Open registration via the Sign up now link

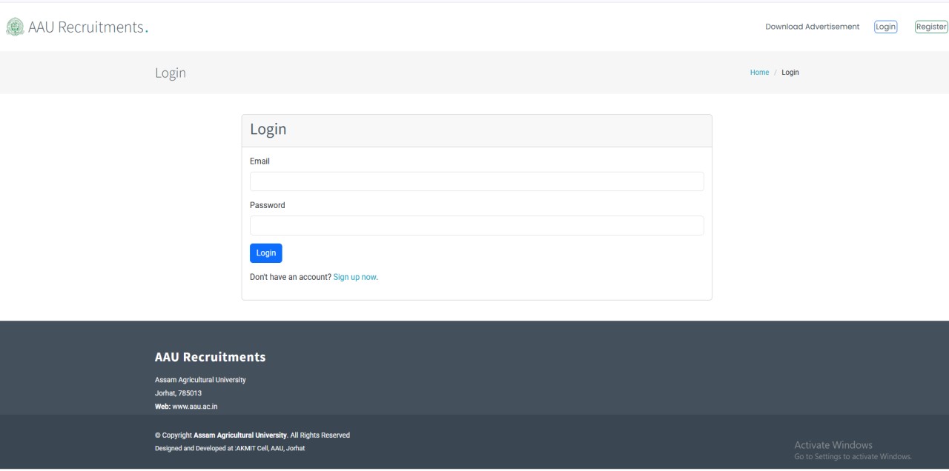tap(354, 276)
